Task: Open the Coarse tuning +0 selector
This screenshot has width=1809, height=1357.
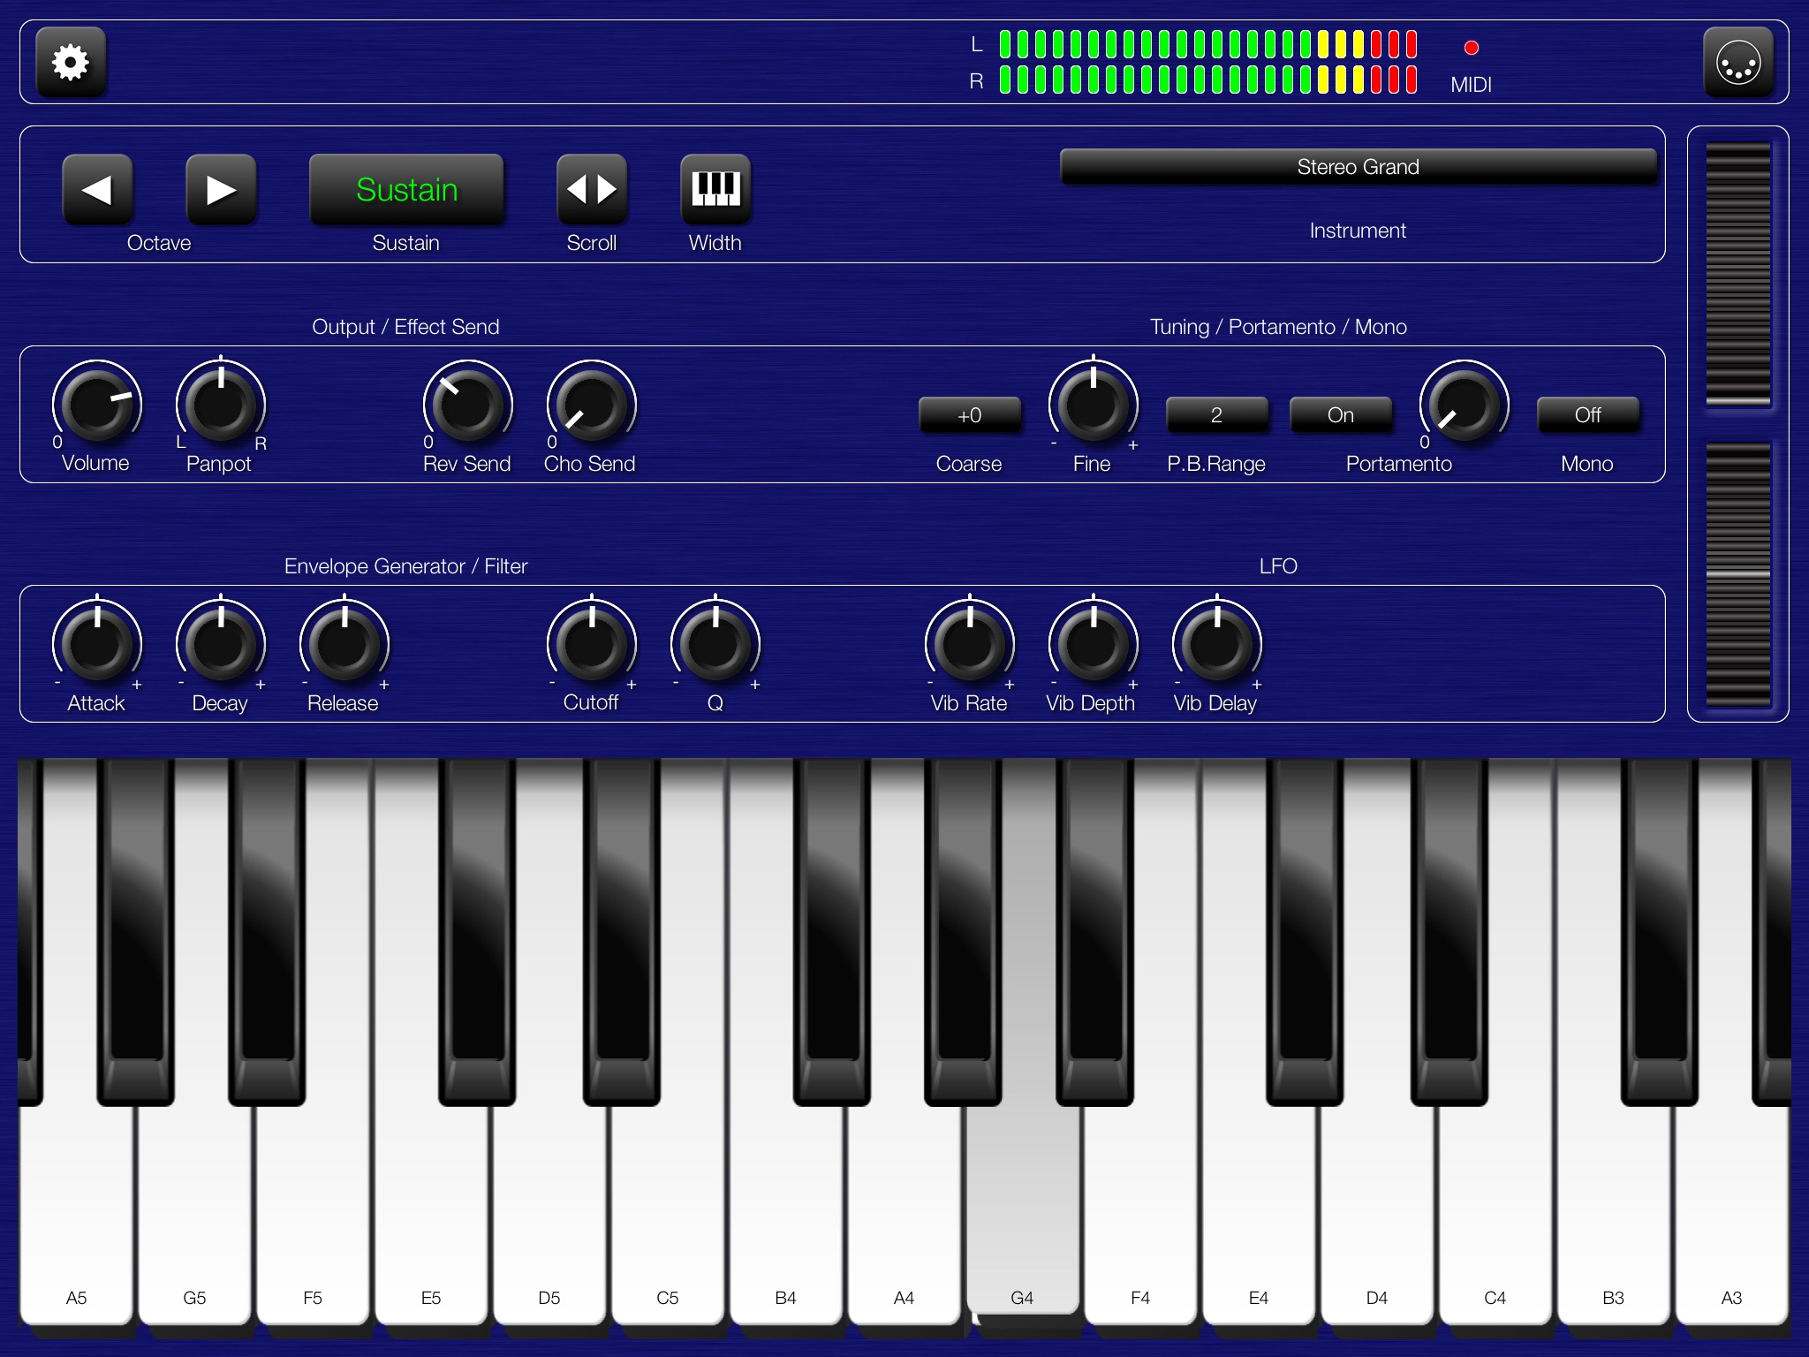Action: click(x=969, y=415)
